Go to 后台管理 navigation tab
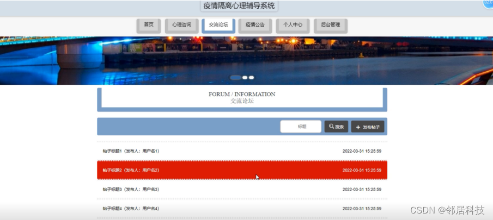Image resolution: width=493 pixels, height=220 pixels. (x=331, y=25)
